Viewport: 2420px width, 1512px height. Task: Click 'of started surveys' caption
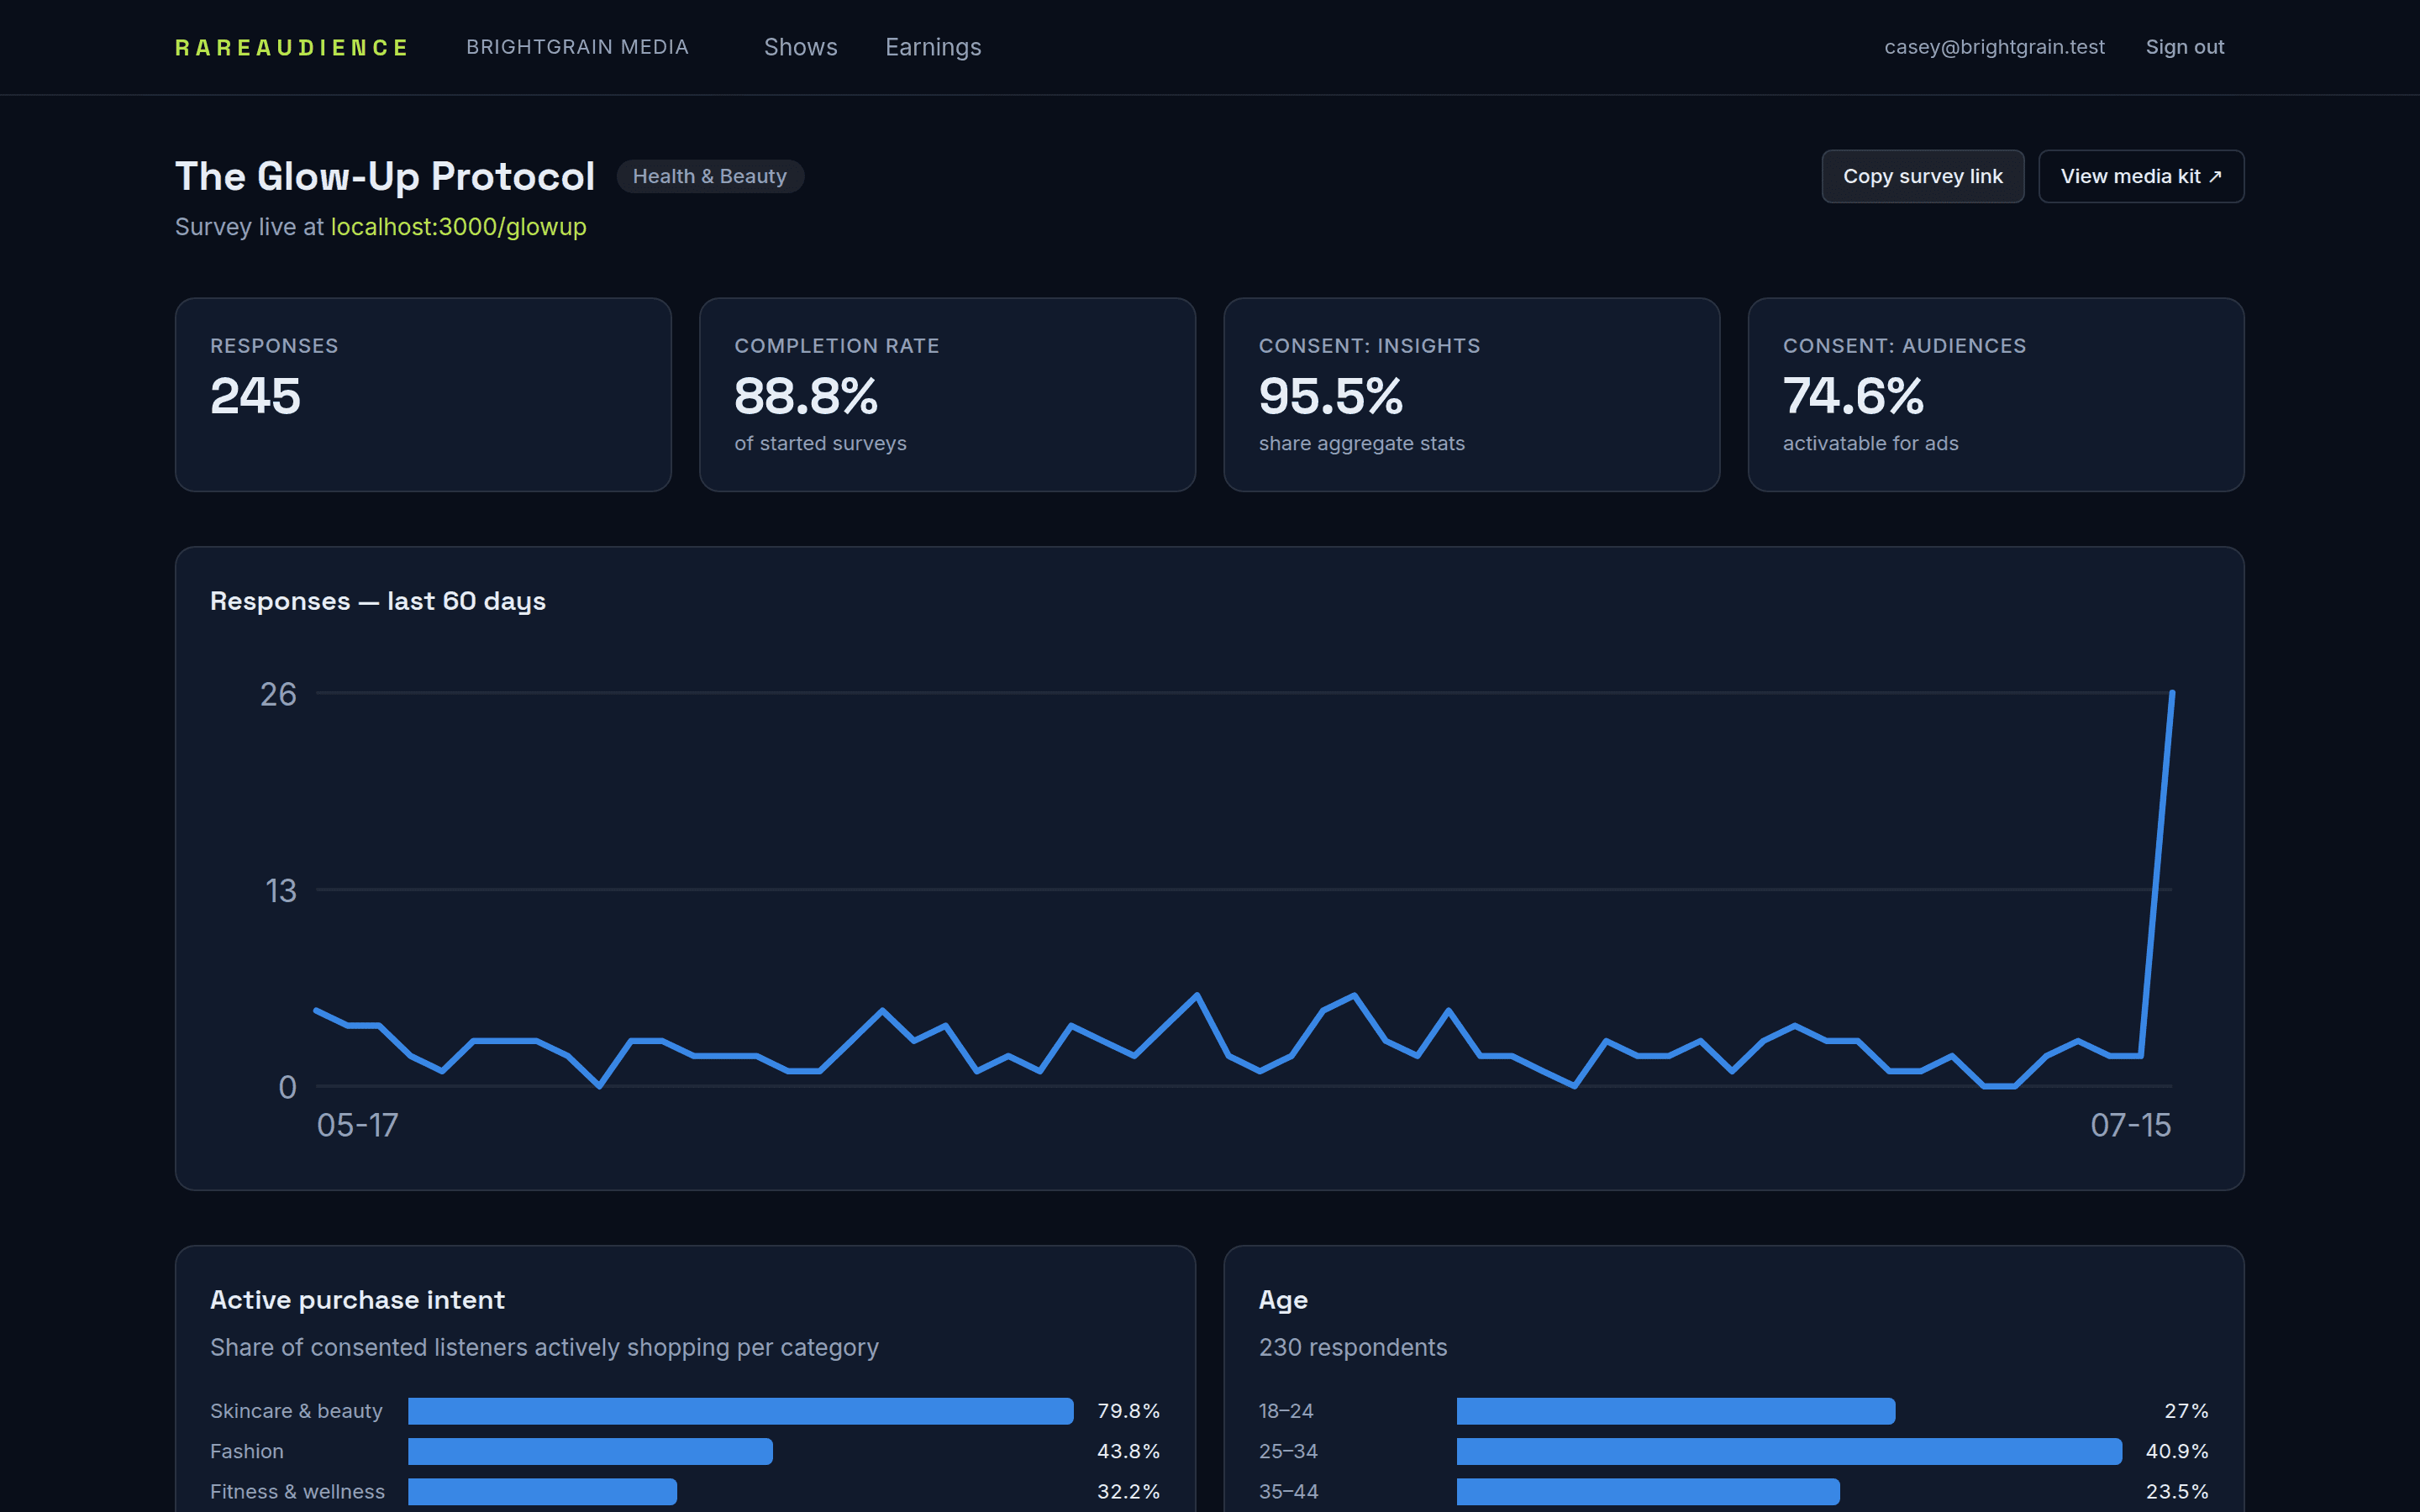820,443
